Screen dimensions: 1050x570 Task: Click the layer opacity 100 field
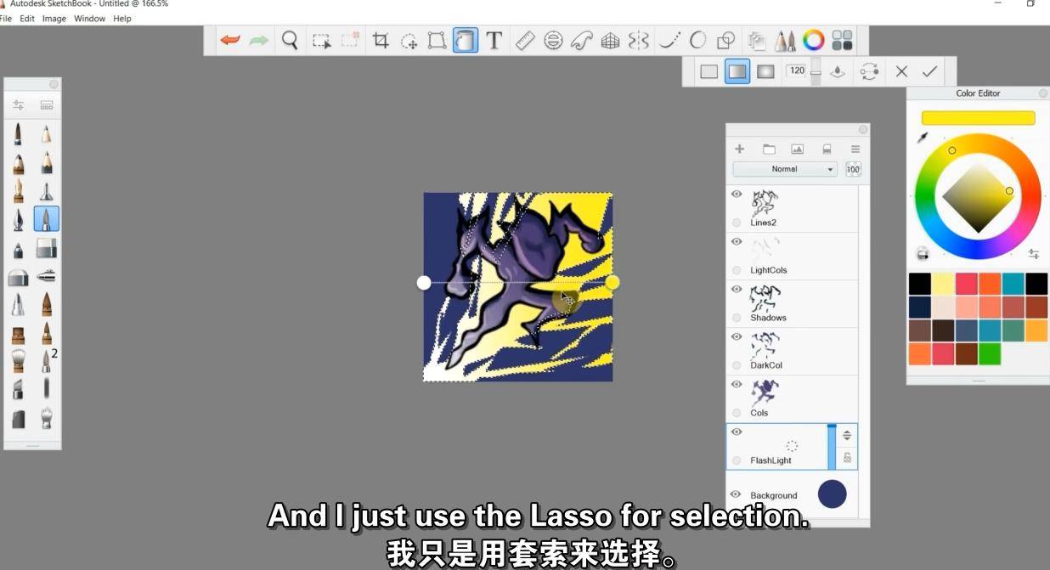853,170
